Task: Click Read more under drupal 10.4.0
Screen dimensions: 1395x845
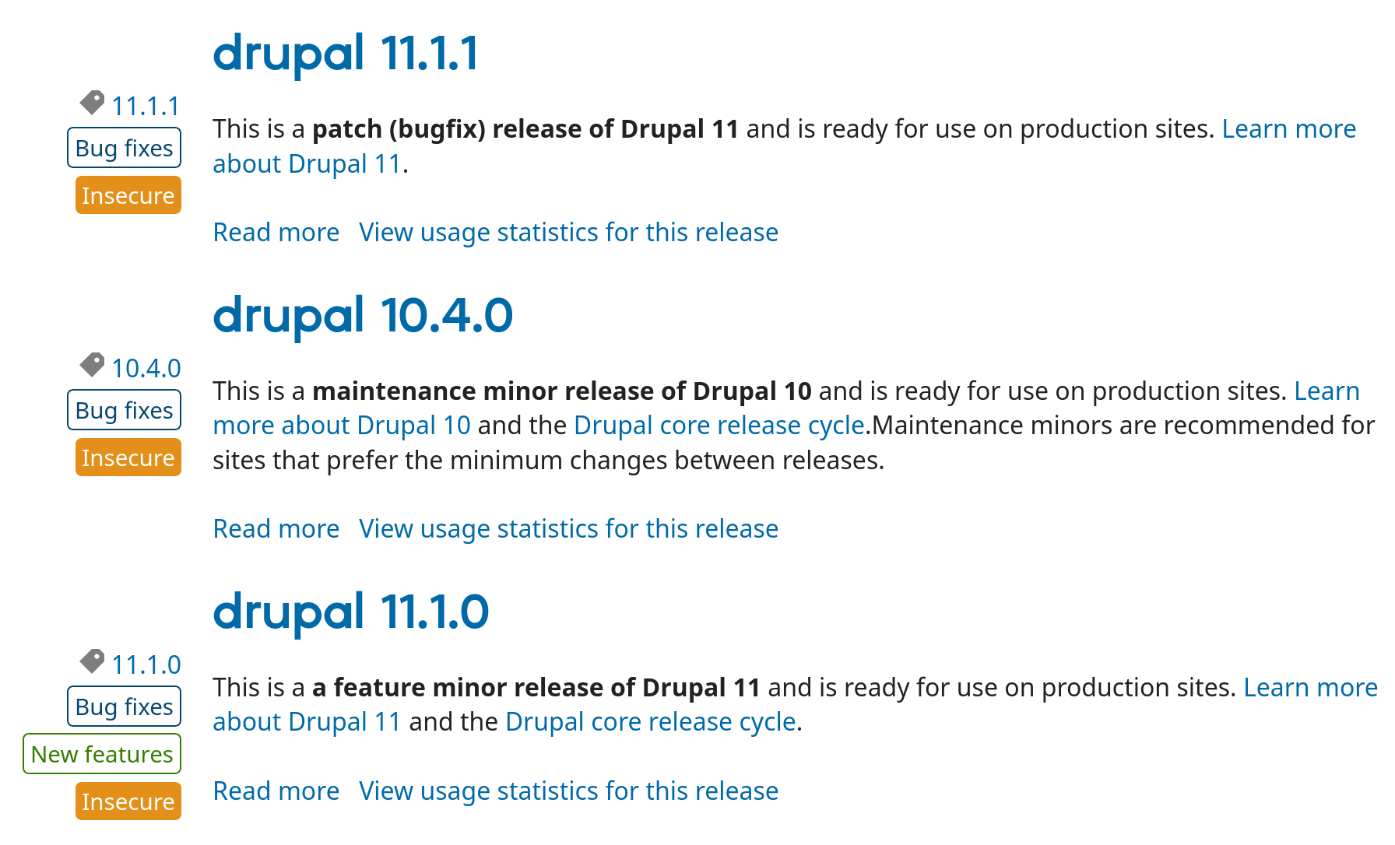Action: click(x=276, y=528)
